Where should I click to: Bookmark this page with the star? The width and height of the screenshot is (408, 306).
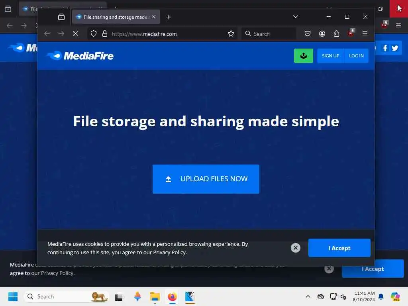(x=231, y=33)
